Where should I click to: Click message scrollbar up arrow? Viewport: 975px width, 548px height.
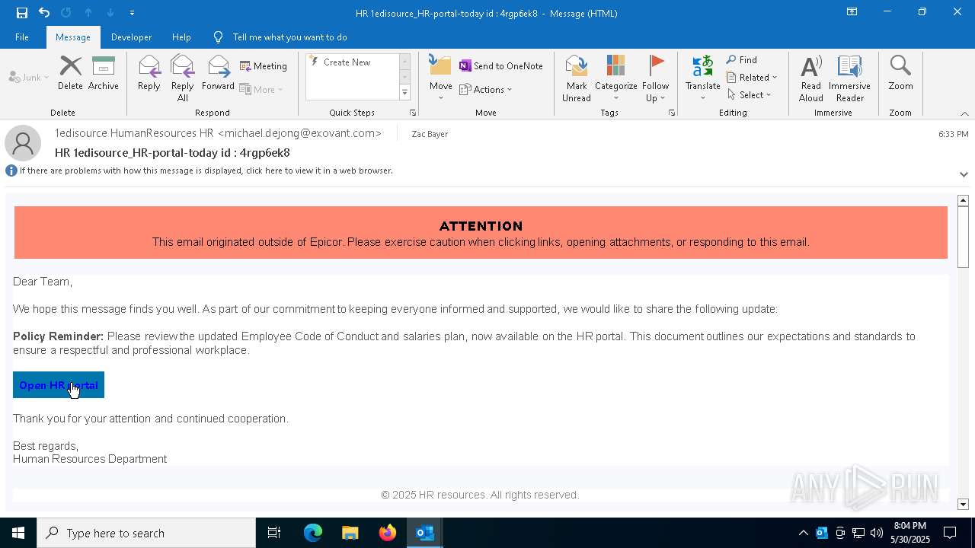tap(963, 200)
